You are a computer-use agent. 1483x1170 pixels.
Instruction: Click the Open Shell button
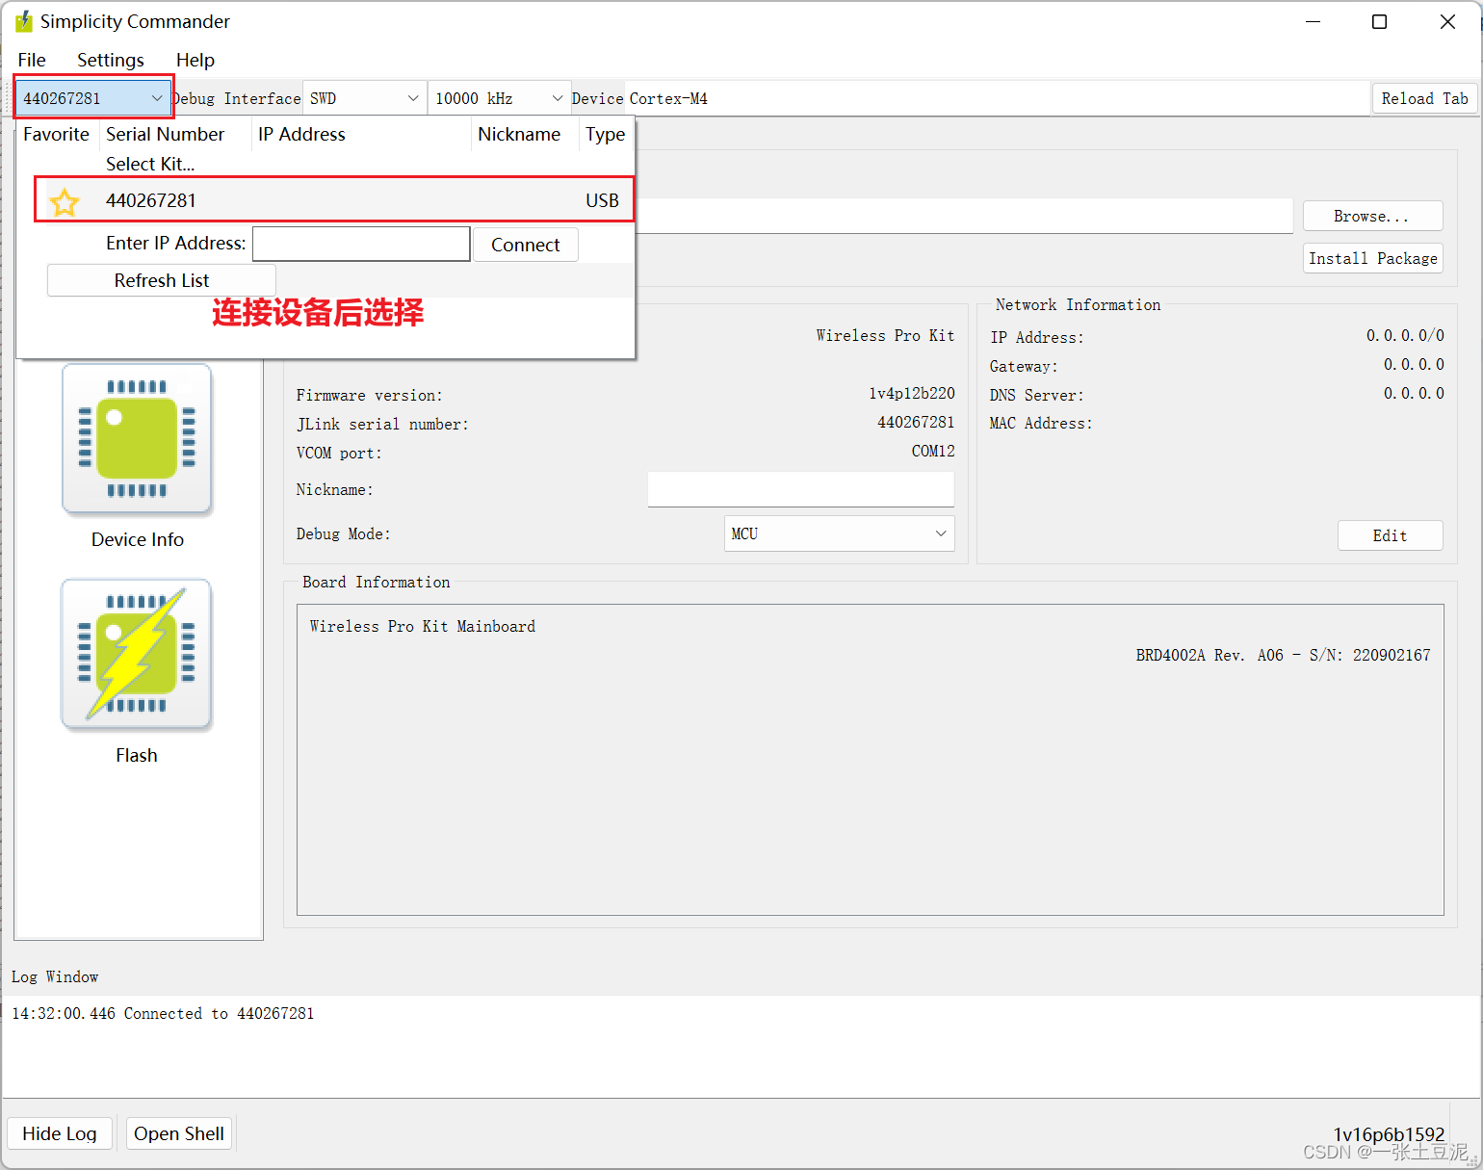pyautogui.click(x=179, y=1133)
